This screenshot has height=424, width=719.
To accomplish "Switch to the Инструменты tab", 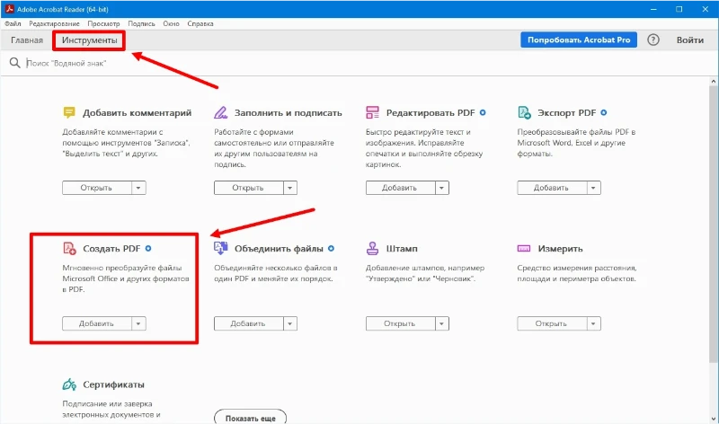I will coord(89,40).
